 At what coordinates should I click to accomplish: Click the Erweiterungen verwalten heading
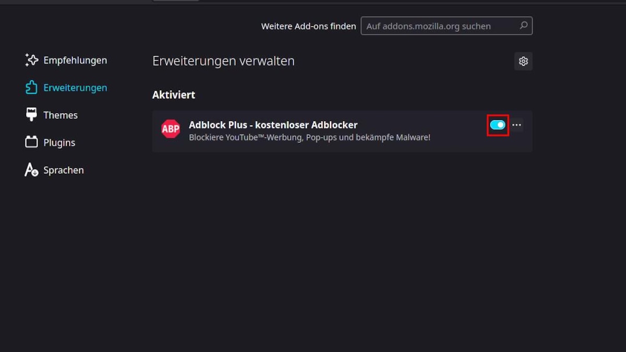[223, 61]
